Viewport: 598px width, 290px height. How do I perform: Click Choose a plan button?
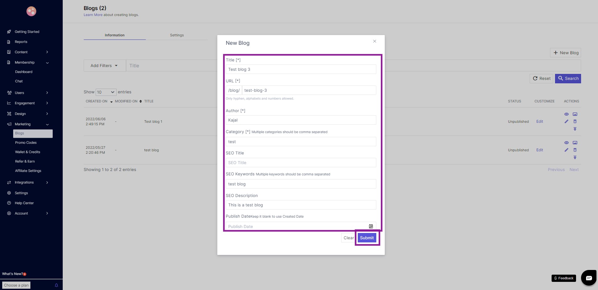[16, 285]
